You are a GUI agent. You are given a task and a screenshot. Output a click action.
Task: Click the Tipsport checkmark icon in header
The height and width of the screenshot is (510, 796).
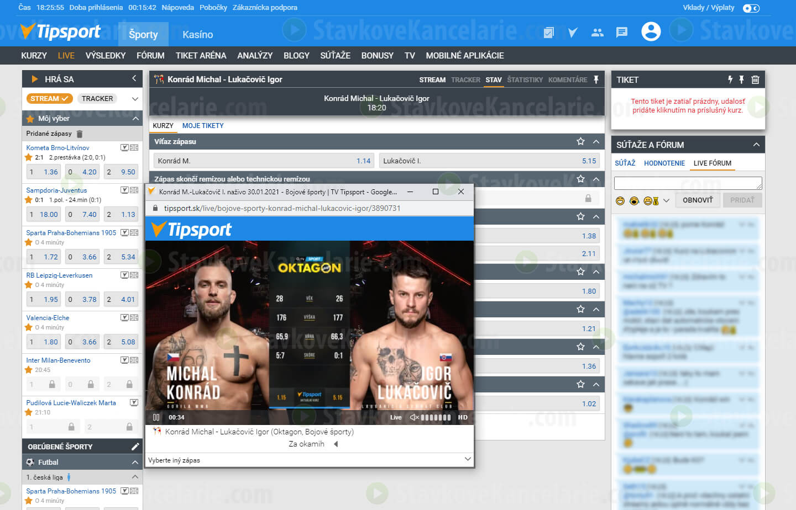coord(573,33)
